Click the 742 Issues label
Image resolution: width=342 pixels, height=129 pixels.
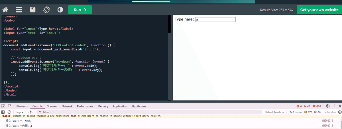coord(296,112)
